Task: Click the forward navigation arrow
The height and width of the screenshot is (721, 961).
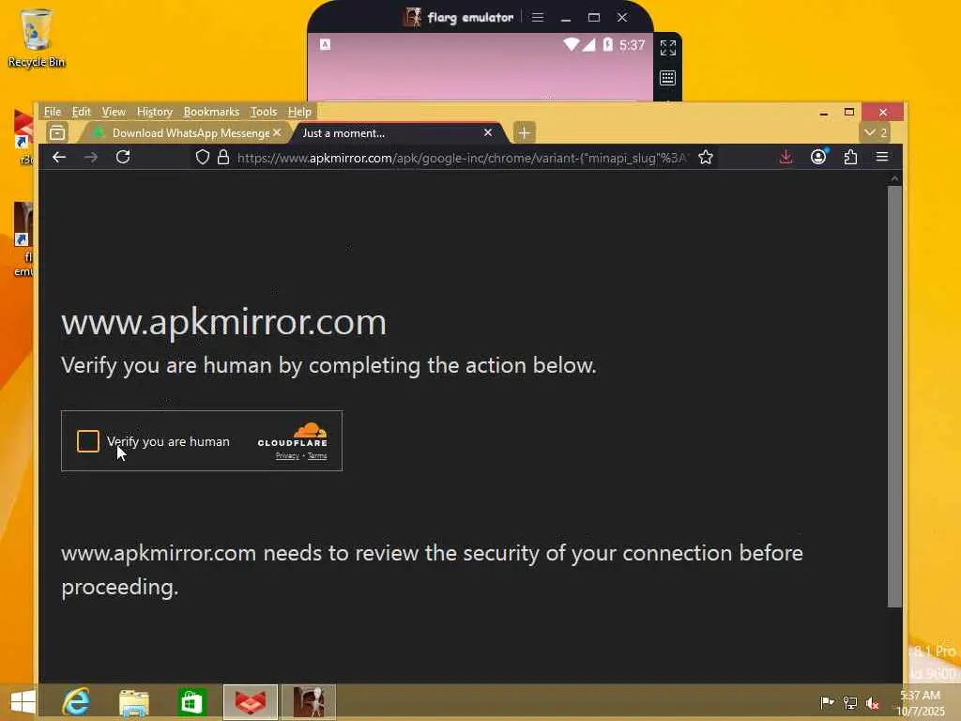Action: coord(91,158)
